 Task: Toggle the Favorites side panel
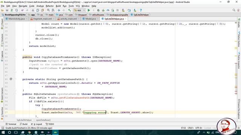coord(2,113)
